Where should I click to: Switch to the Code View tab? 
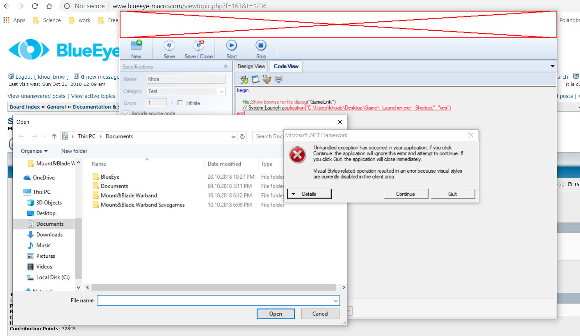pos(286,66)
